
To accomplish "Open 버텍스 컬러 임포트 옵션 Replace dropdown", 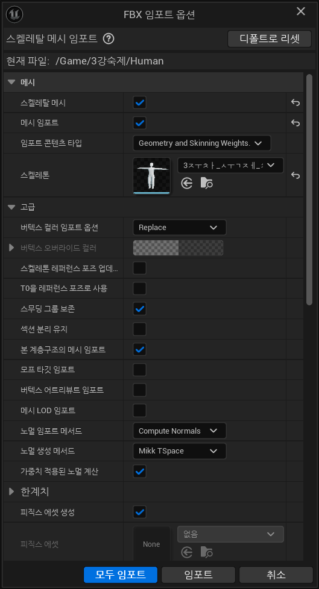I will pyautogui.click(x=180, y=227).
